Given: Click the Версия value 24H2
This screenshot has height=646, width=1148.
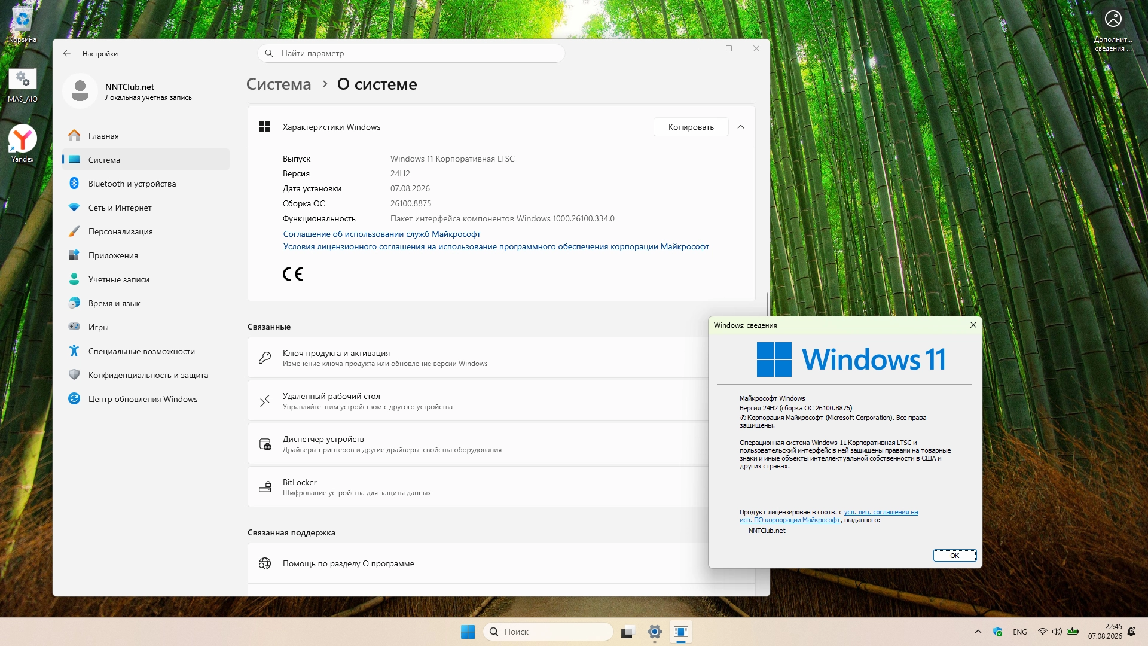Looking at the screenshot, I should coord(400,173).
